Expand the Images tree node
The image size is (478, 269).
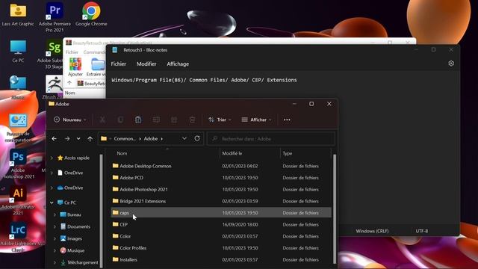click(x=55, y=238)
